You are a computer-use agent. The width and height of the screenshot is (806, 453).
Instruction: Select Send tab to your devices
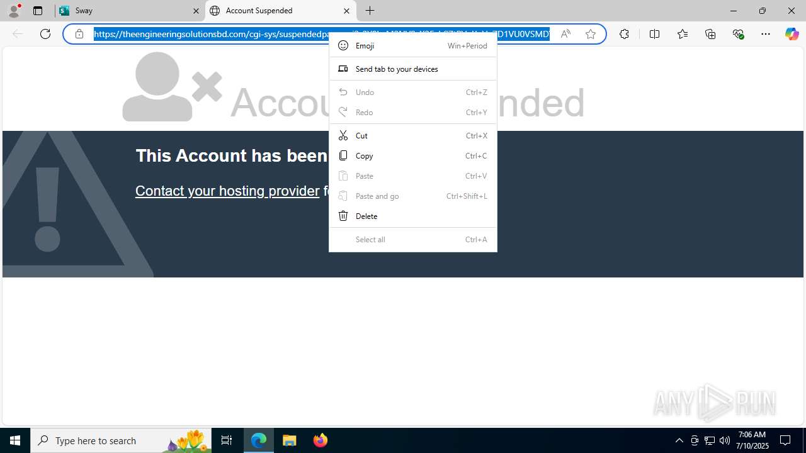click(413, 69)
